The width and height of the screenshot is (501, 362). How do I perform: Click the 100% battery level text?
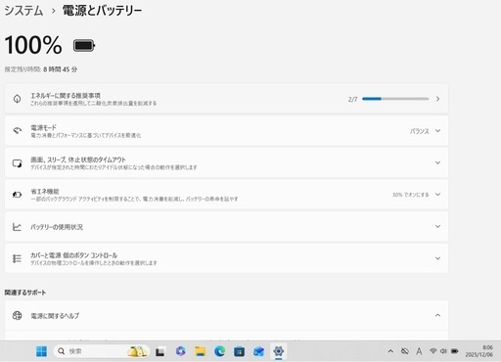33,45
